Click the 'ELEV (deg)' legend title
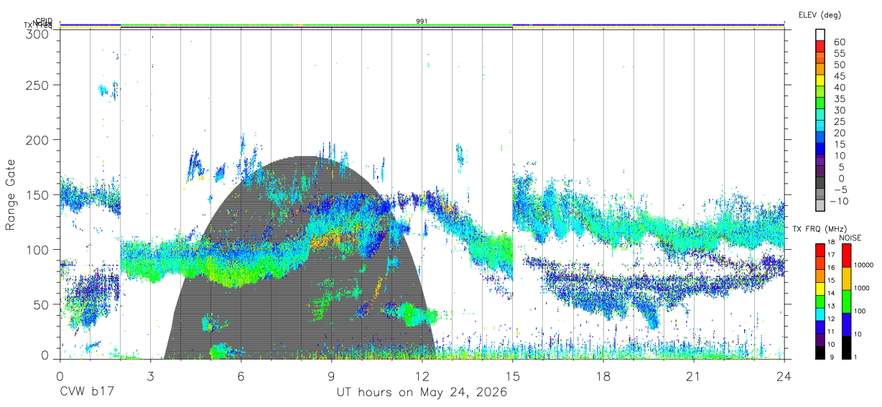Image resolution: width=882 pixels, height=407 pixels. (x=819, y=14)
